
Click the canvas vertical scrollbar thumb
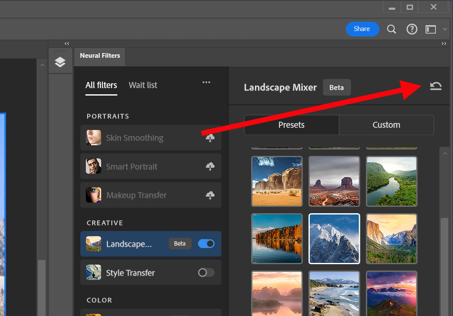42,288
